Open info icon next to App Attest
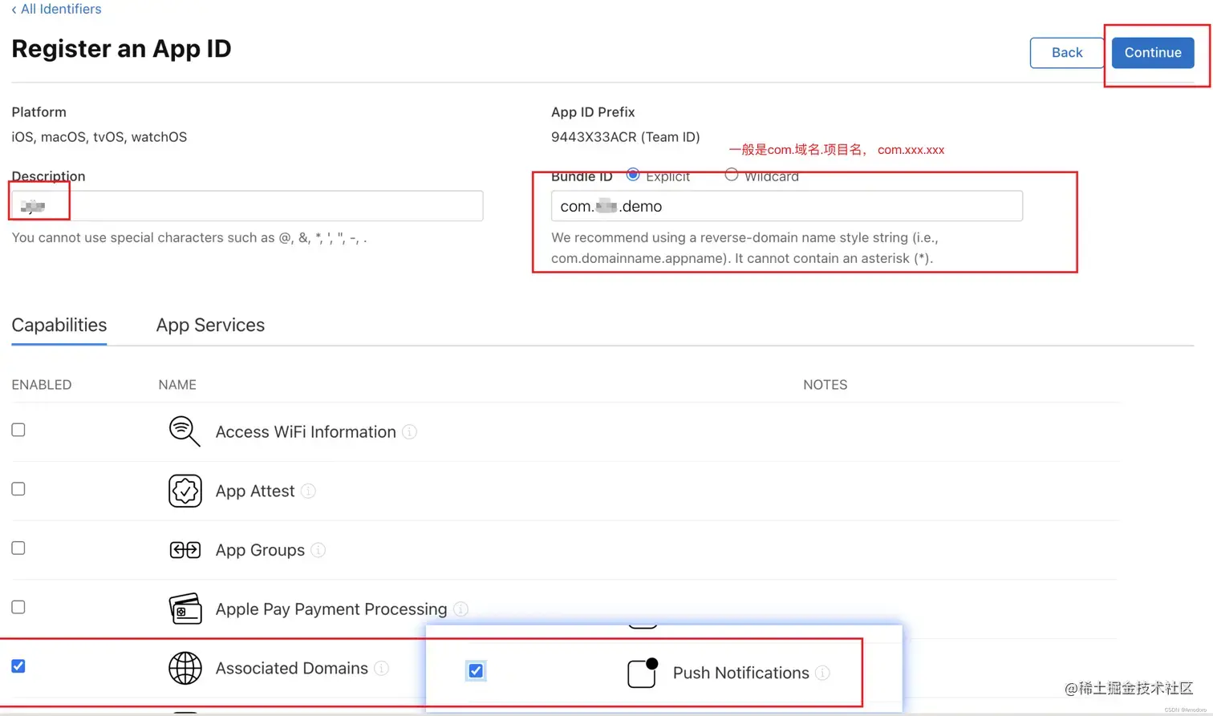This screenshot has height=716, width=1213. click(308, 491)
